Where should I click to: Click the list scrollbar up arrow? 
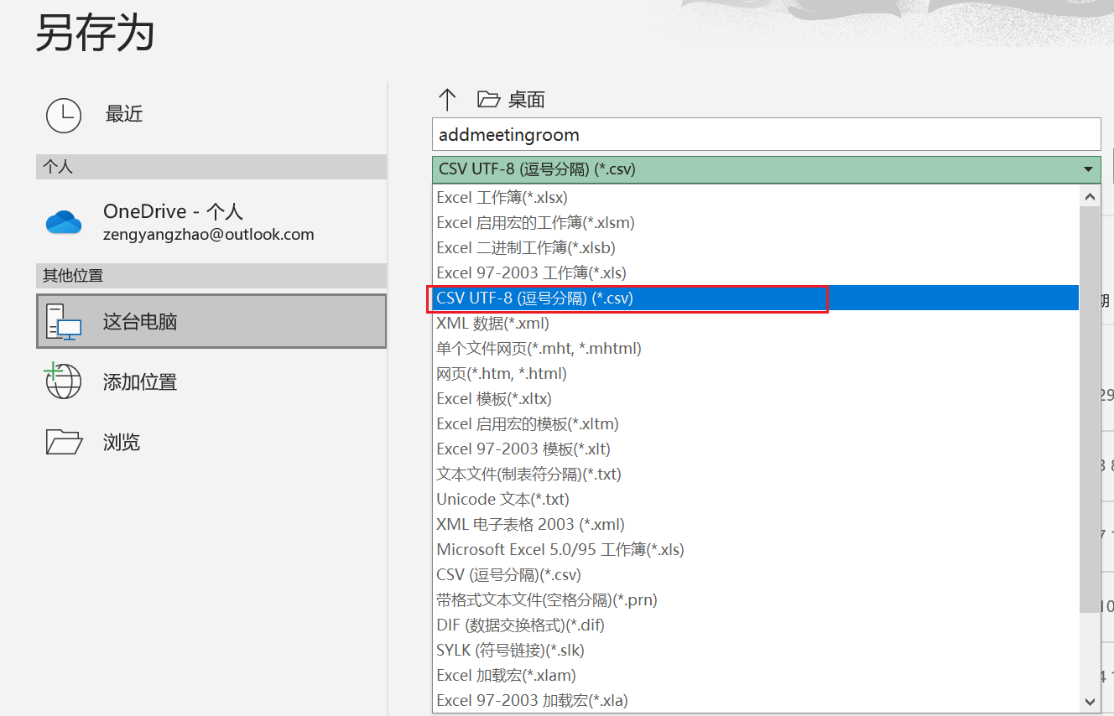[x=1090, y=196]
